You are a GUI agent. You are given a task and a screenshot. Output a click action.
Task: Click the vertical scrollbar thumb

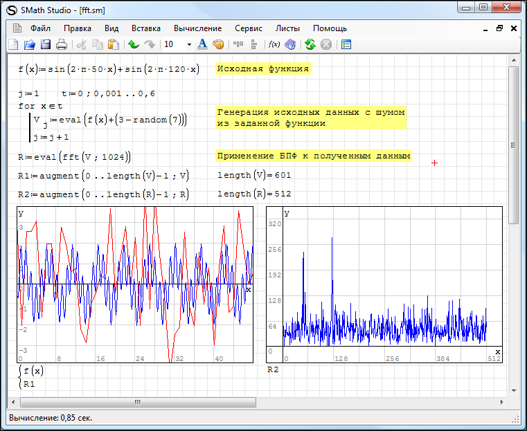point(513,145)
